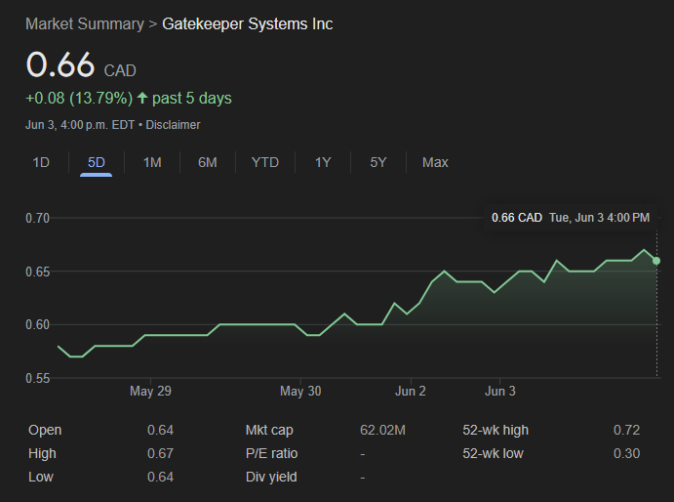Image resolution: width=674 pixels, height=502 pixels.
Task: Click the Mkt cap value 62.02M
Action: pos(383,430)
